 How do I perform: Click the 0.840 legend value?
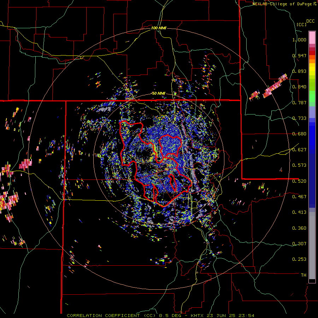pos(299,87)
